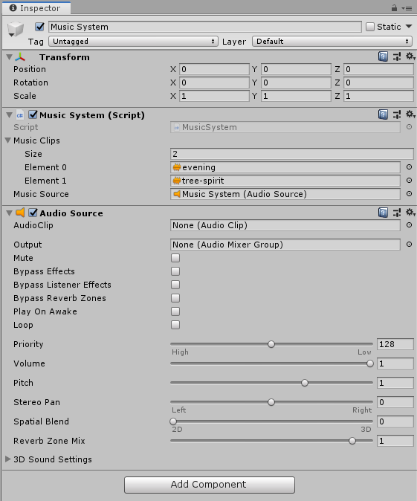Screen dimensions: 417x501
Task: Disable the Audio Source component checkbox
Action: click(x=33, y=213)
